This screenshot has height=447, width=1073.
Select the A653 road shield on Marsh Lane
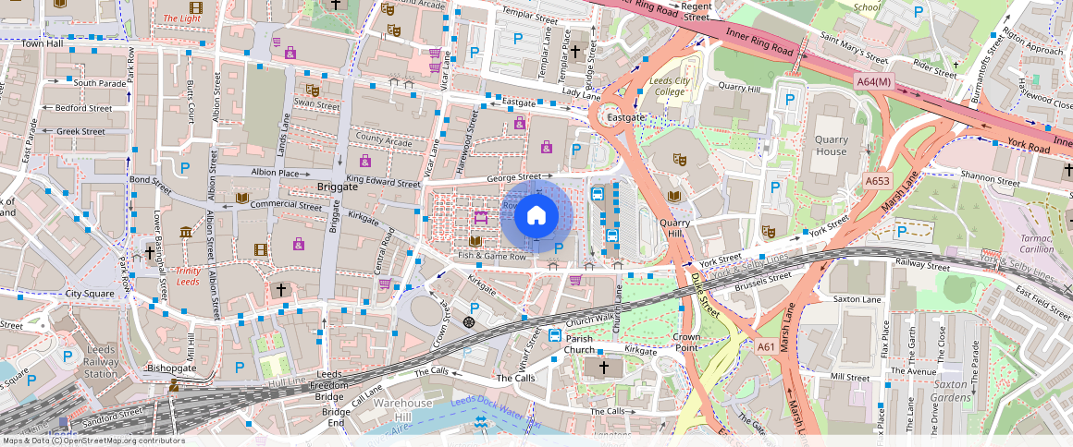tap(877, 181)
